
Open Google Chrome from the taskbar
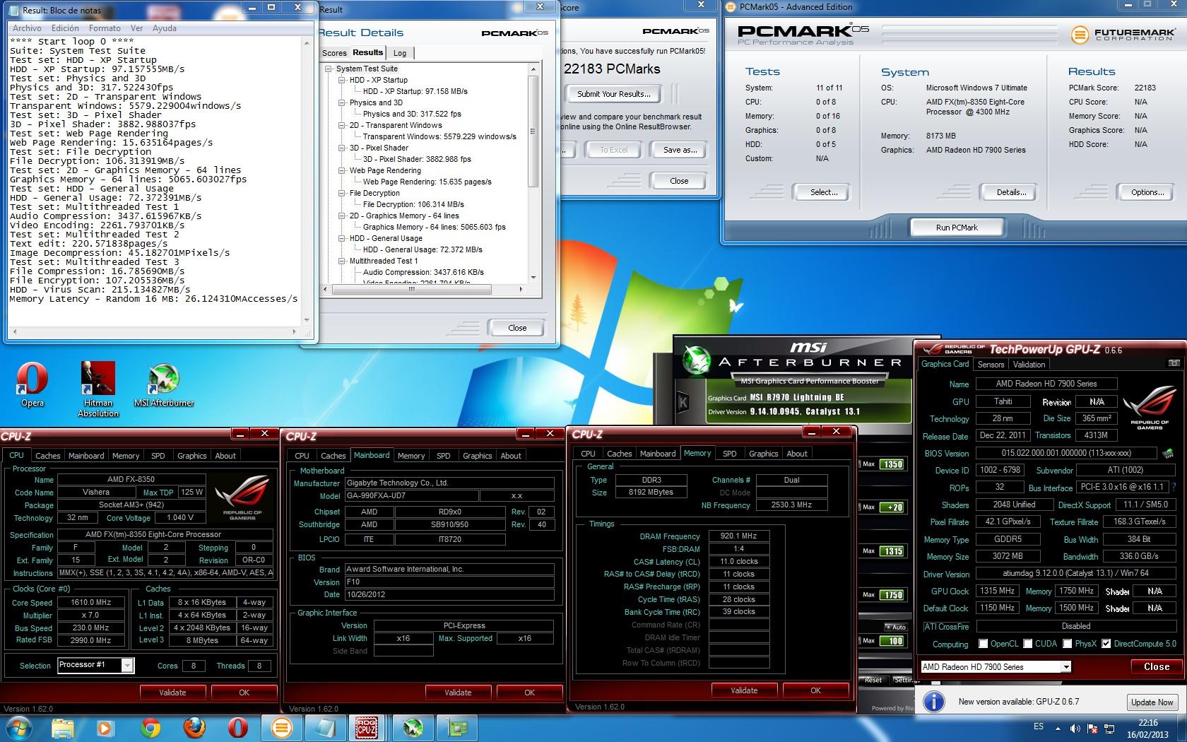pyautogui.click(x=150, y=727)
